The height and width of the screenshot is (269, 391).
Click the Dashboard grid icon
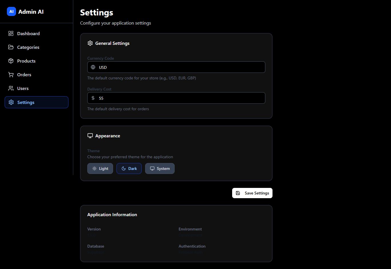11,33
